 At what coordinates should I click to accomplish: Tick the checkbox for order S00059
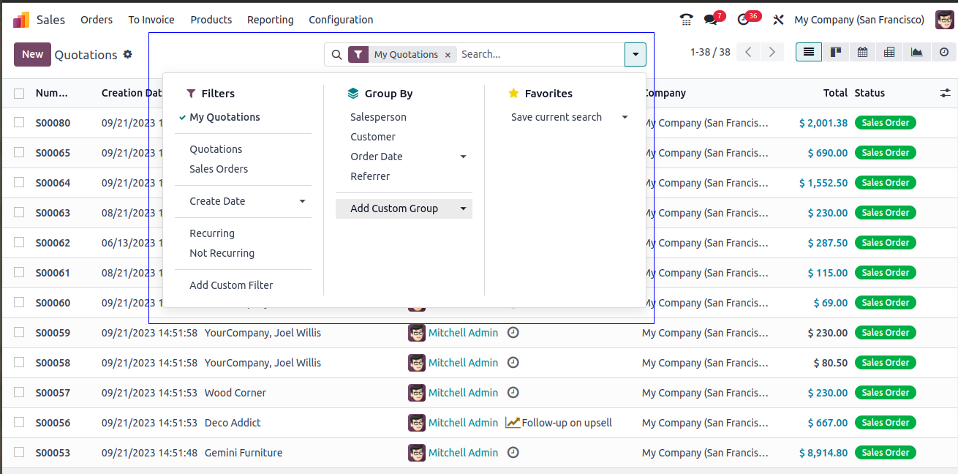point(19,333)
